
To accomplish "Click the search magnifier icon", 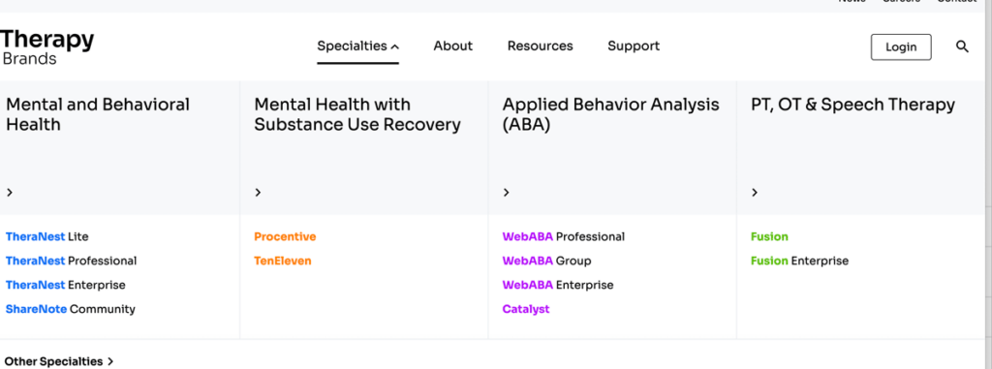I will [x=962, y=46].
